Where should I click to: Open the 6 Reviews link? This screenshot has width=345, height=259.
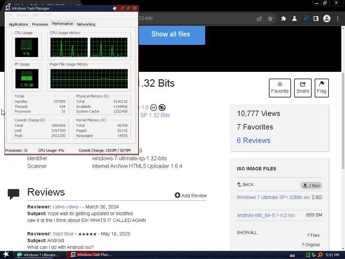(253, 140)
